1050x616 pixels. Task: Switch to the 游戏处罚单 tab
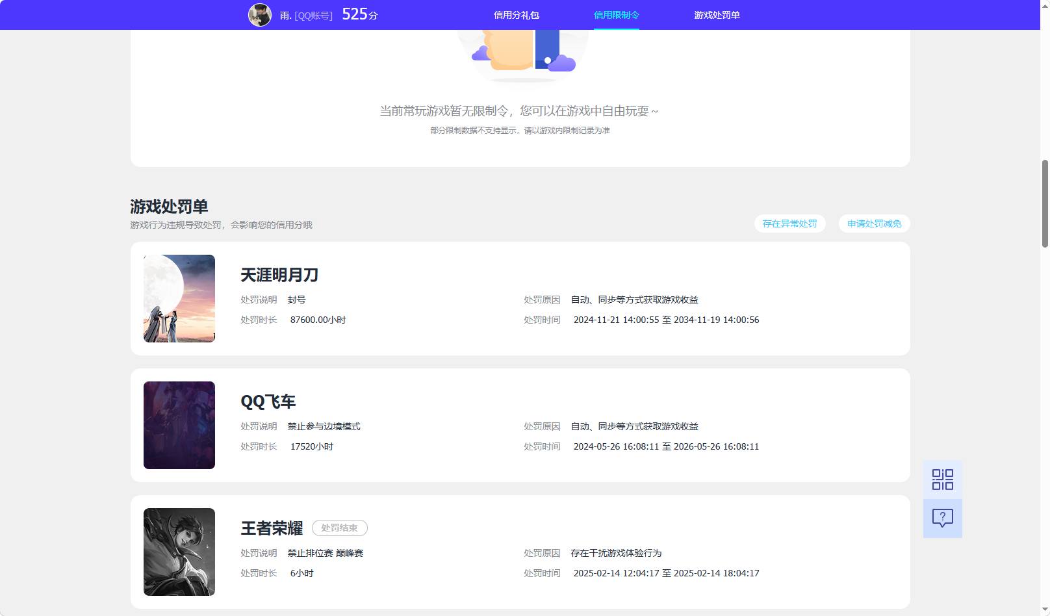(717, 15)
